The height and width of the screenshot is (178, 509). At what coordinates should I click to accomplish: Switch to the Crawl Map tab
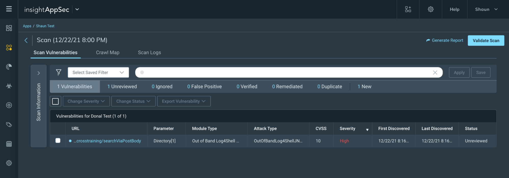point(107,52)
